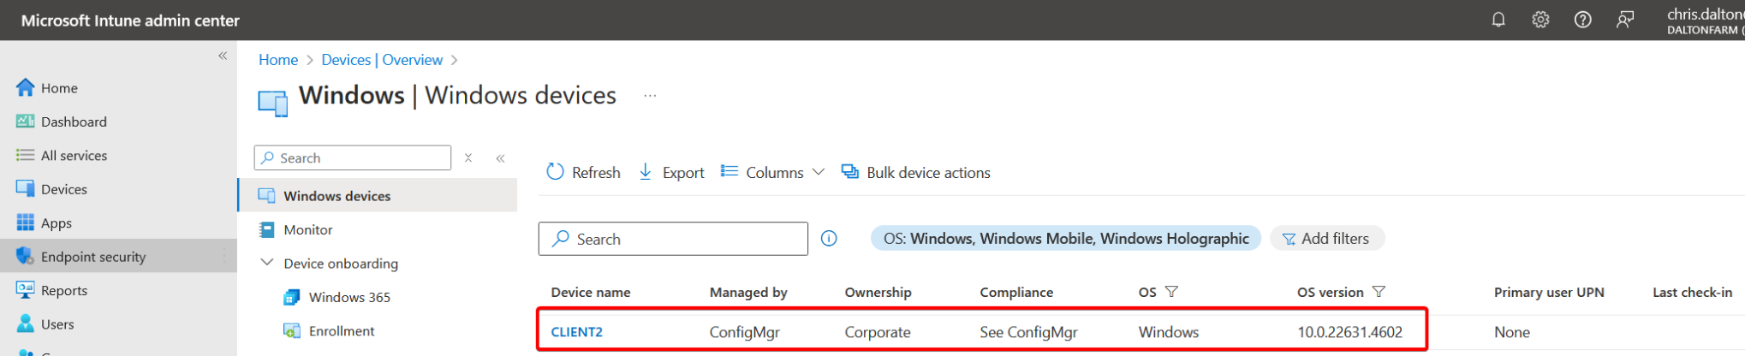Open the more options ellipsis beside title
The image size is (1745, 356).
pyautogui.click(x=650, y=96)
